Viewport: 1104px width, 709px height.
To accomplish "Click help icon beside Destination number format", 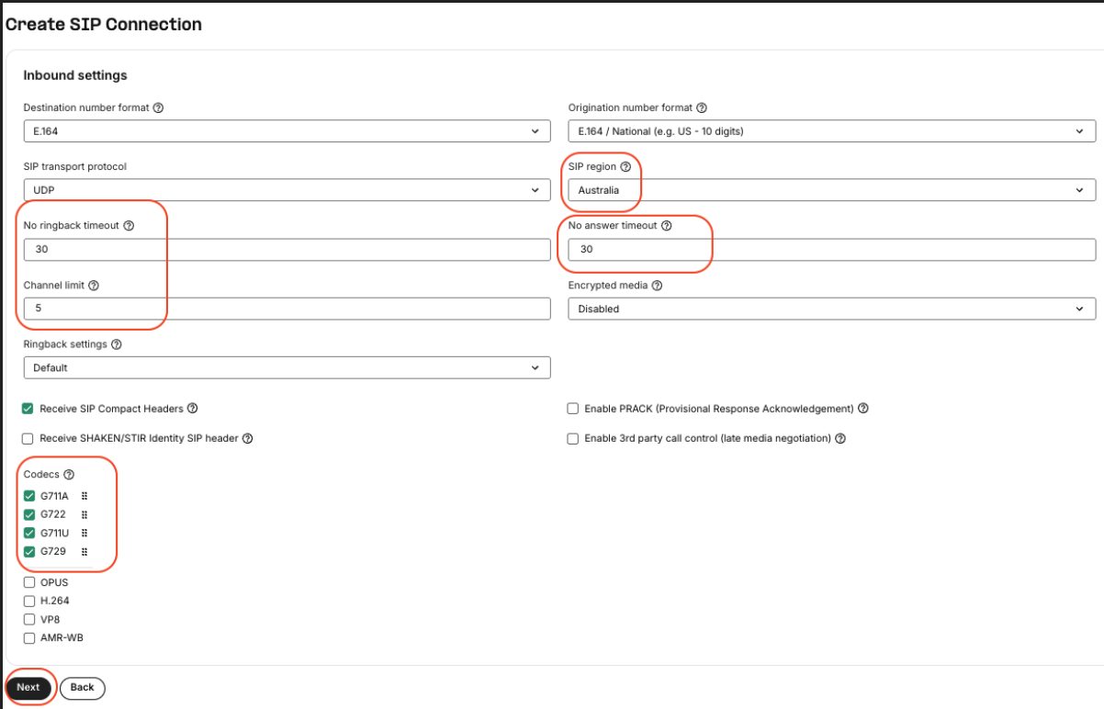I will 158,107.
